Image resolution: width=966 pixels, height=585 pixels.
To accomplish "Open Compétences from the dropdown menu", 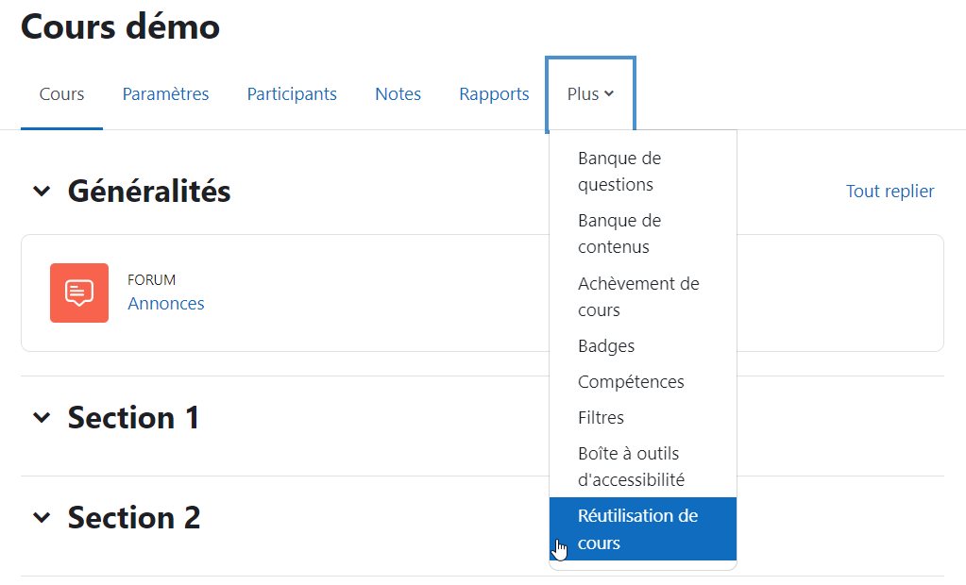I will pyautogui.click(x=642, y=382).
